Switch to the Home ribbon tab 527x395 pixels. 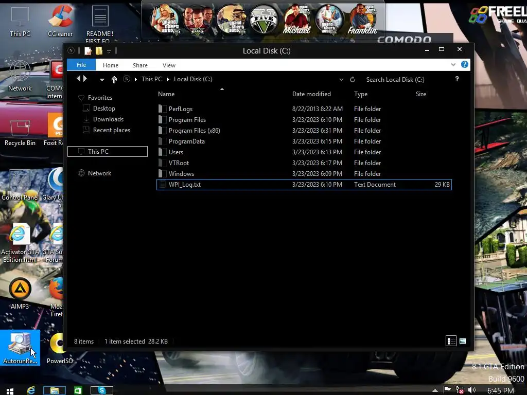click(x=111, y=65)
